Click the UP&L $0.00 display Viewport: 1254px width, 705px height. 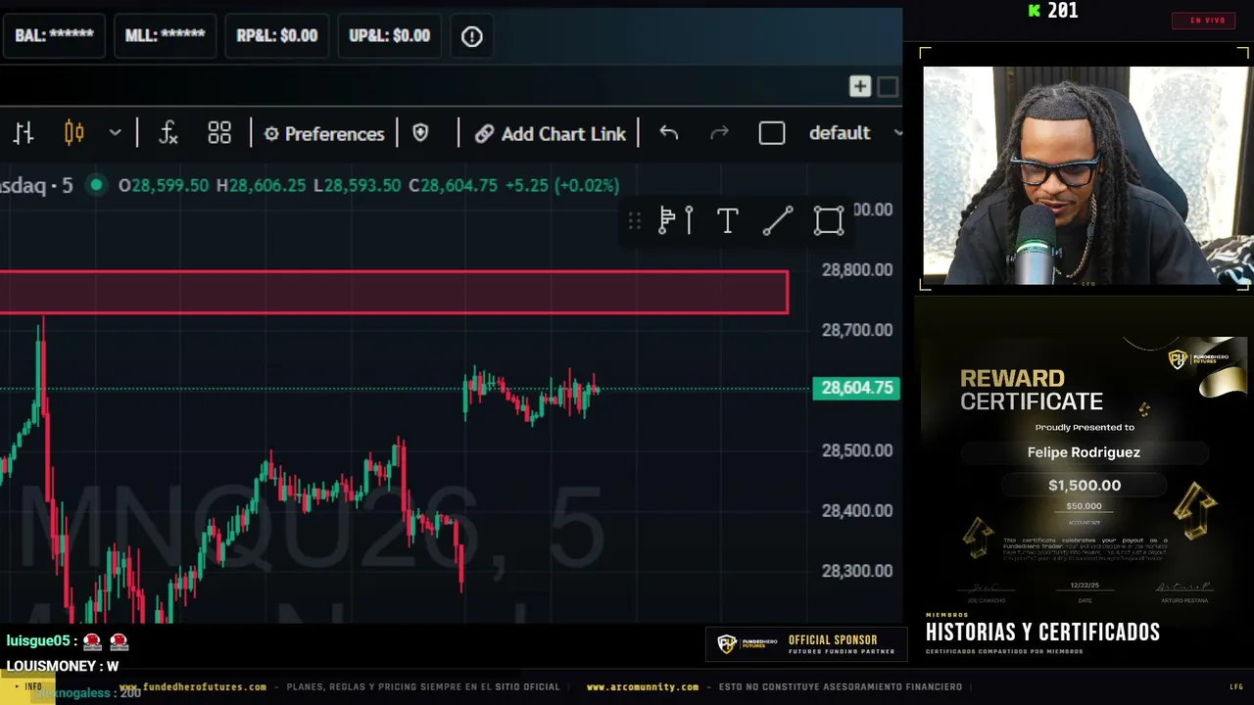(389, 35)
